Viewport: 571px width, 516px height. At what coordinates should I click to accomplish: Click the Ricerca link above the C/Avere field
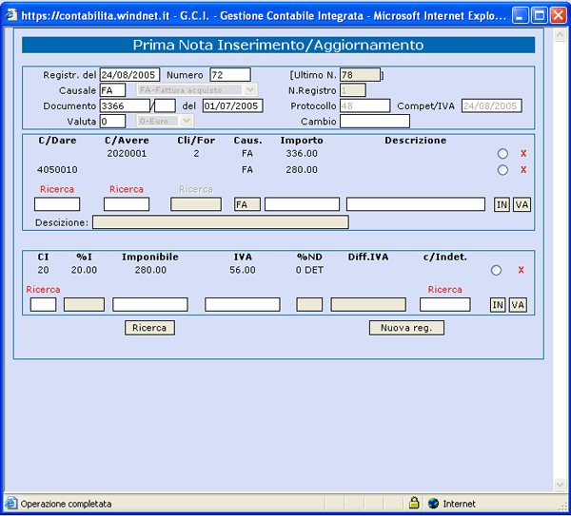click(x=127, y=189)
